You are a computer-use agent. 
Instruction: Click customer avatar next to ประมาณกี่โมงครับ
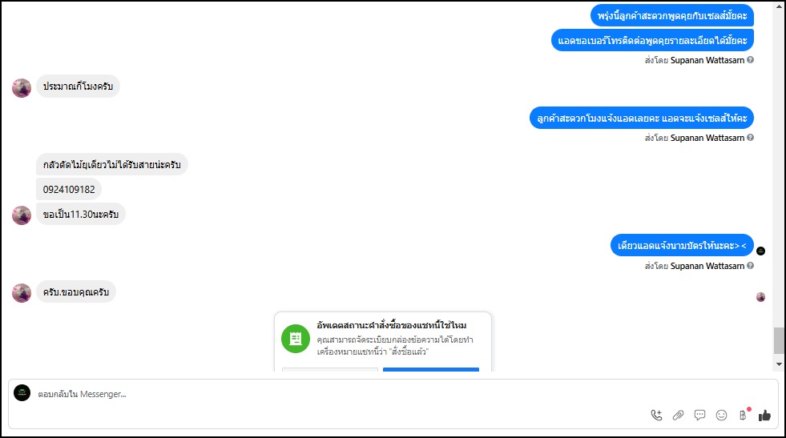point(22,88)
